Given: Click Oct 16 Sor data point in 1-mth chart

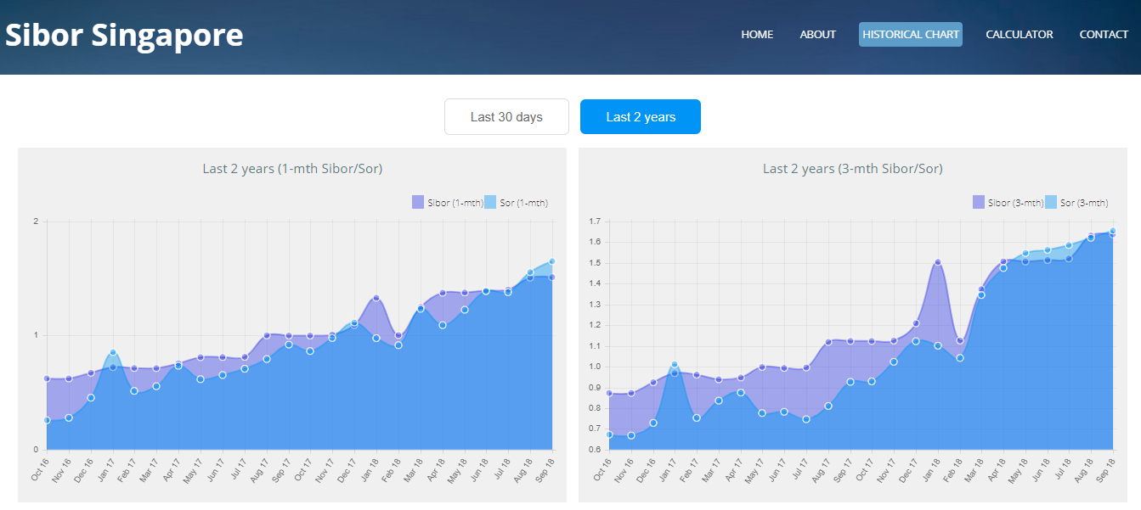Looking at the screenshot, I should (48, 420).
